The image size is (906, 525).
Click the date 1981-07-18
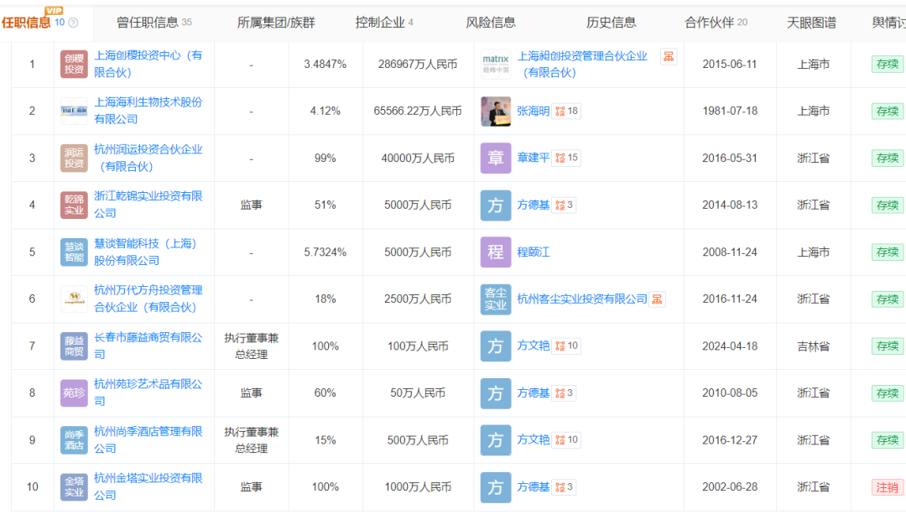pos(730,111)
